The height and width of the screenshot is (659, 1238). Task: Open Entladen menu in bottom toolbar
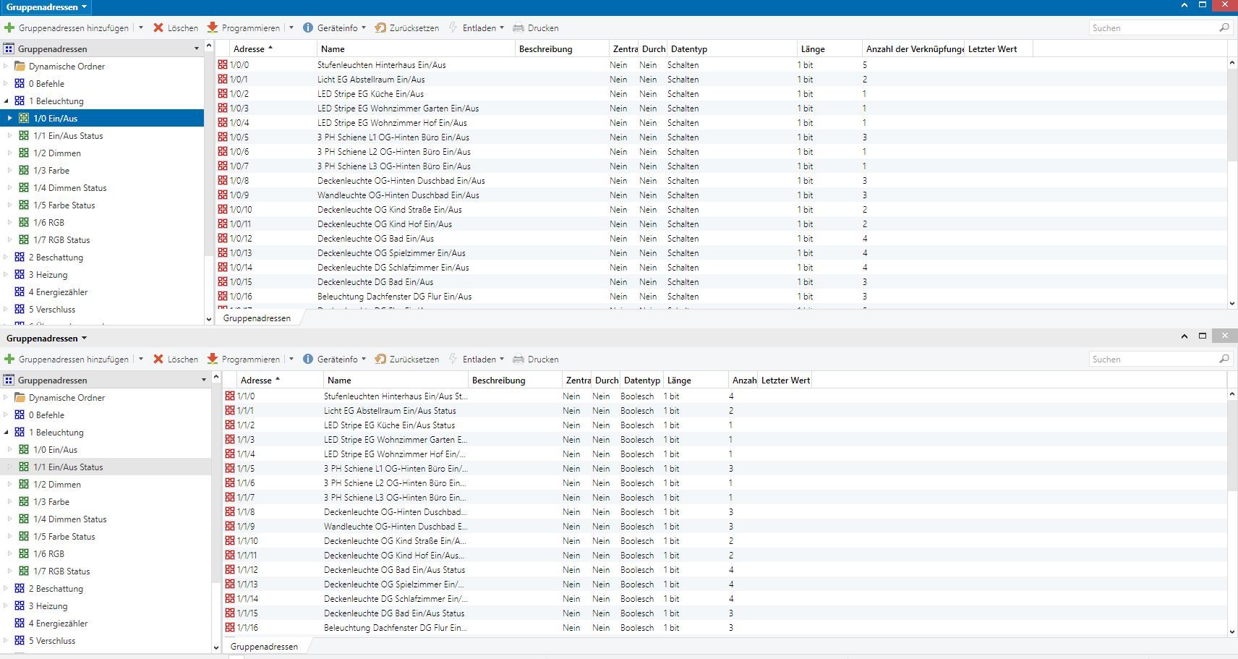tap(477, 360)
